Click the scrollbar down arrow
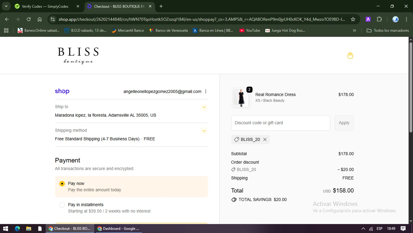Image resolution: width=413 pixels, height=233 pixels. click(x=411, y=221)
